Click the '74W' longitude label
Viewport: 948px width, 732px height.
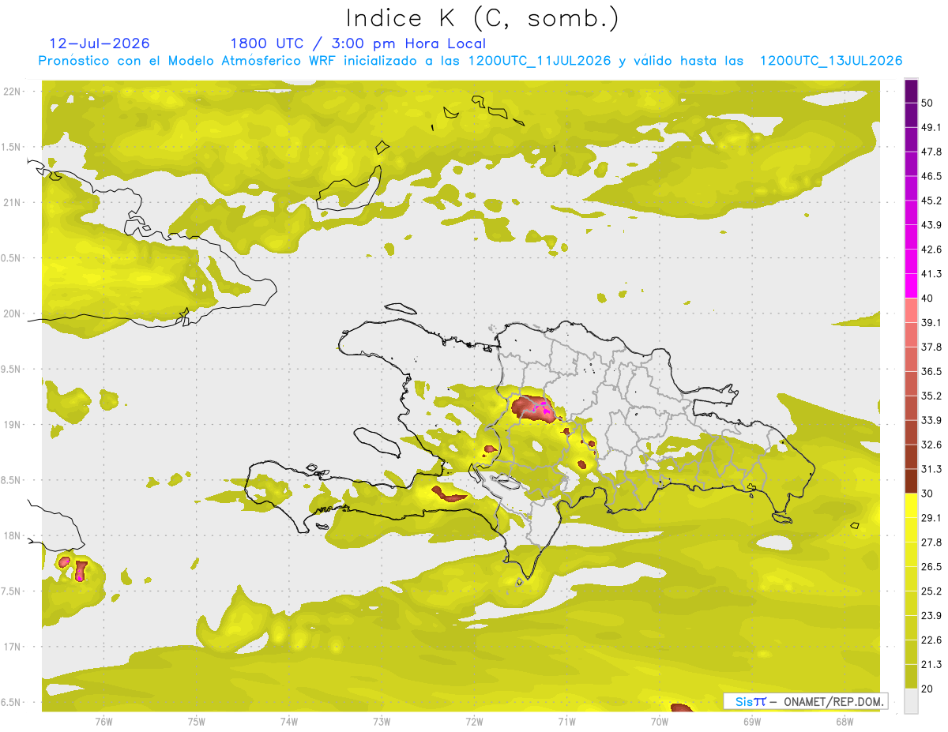point(289,722)
